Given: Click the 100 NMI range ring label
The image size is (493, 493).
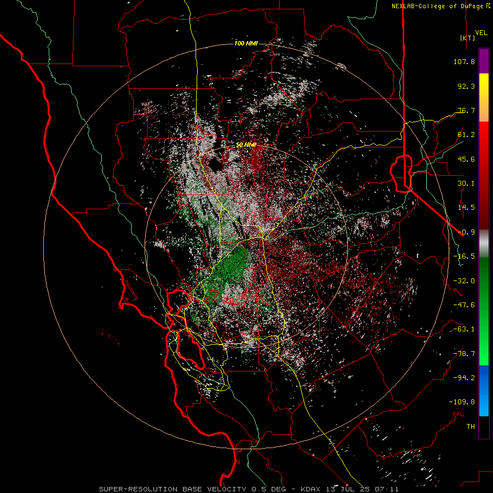Looking at the screenshot, I should pyautogui.click(x=246, y=43).
